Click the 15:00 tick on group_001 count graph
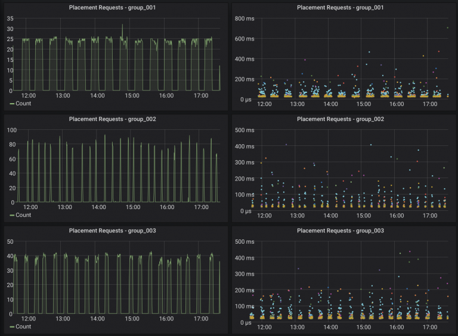This screenshot has width=458, height=336. (132, 96)
